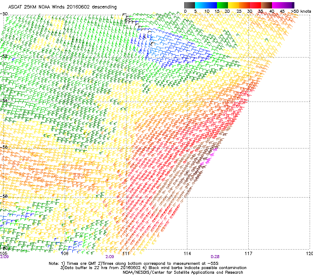Click the latitude label '-50'
This screenshot has height=275, width=313.
[x=4, y=14]
